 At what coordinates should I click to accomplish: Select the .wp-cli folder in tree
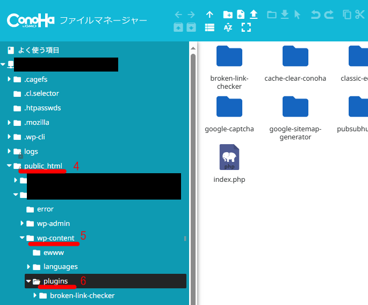tap(29, 137)
